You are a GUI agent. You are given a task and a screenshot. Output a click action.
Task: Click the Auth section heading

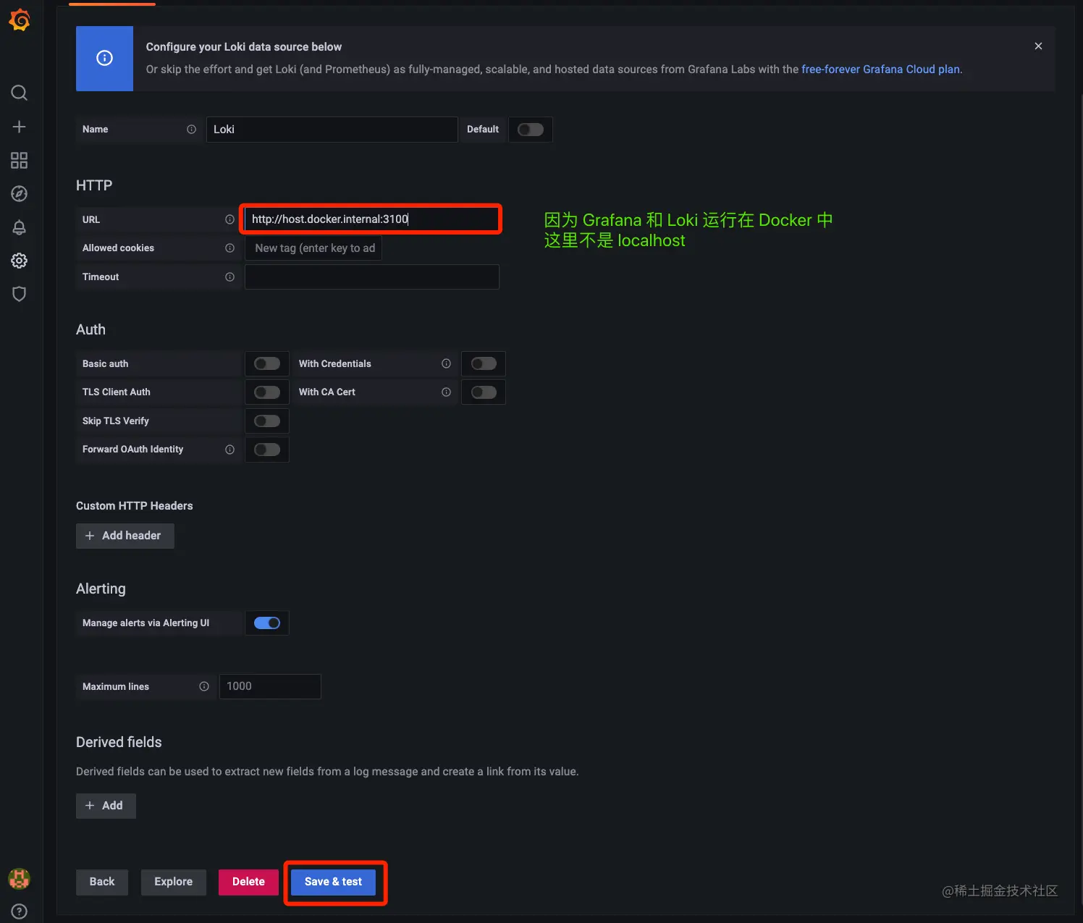[90, 329]
